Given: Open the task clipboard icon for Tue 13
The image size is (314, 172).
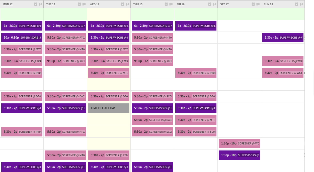Looking at the screenshot, I should 79,4.
